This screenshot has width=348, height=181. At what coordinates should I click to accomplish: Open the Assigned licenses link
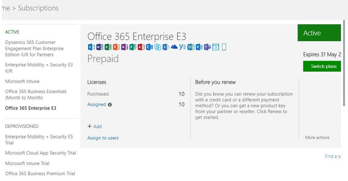pos(96,104)
